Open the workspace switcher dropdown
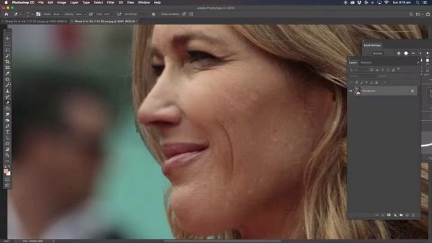The height and width of the screenshot is (243, 432). [419, 14]
